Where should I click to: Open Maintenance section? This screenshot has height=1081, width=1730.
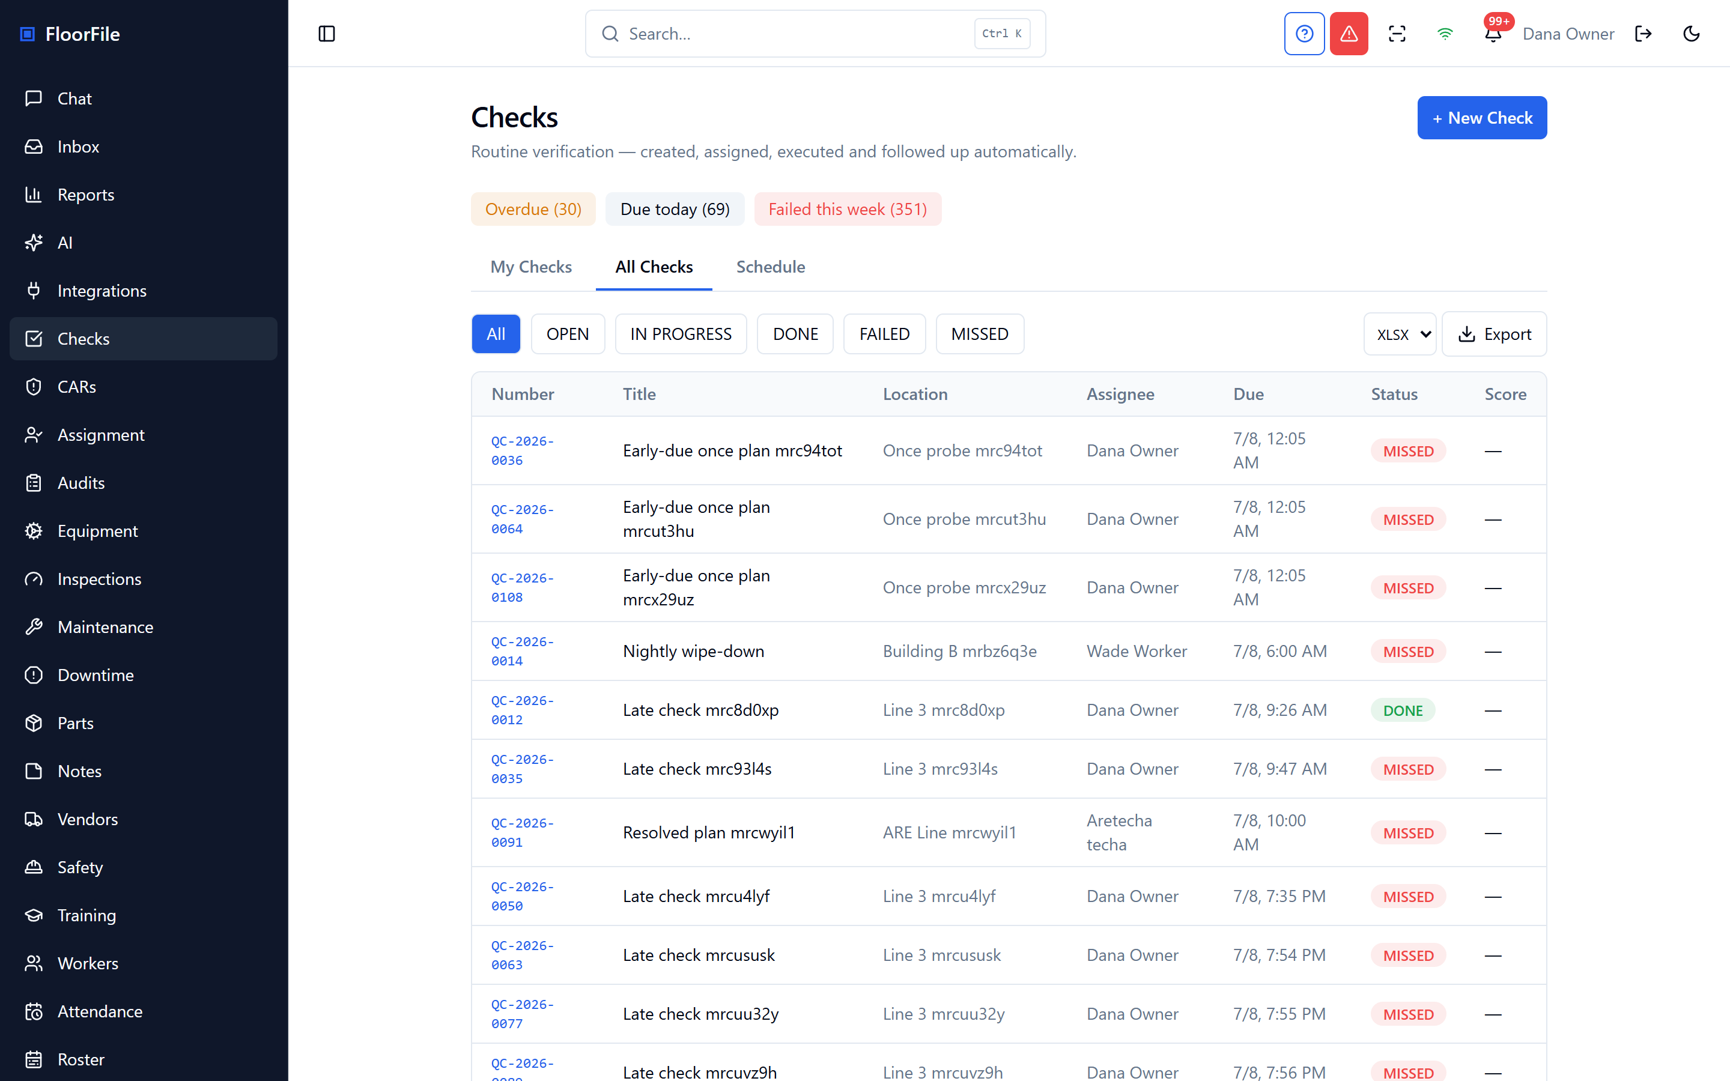click(x=143, y=627)
